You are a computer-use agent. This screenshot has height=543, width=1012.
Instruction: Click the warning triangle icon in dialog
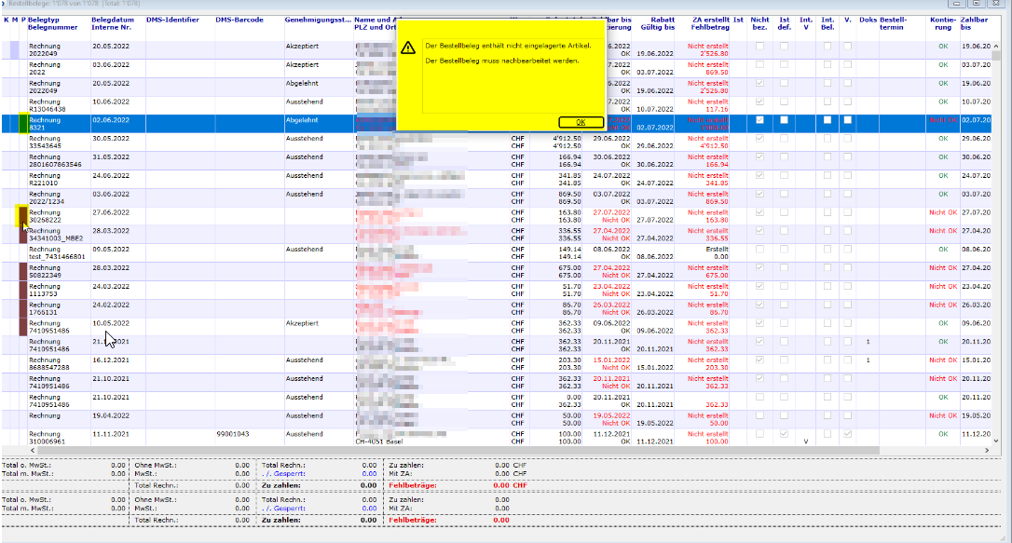coord(408,48)
